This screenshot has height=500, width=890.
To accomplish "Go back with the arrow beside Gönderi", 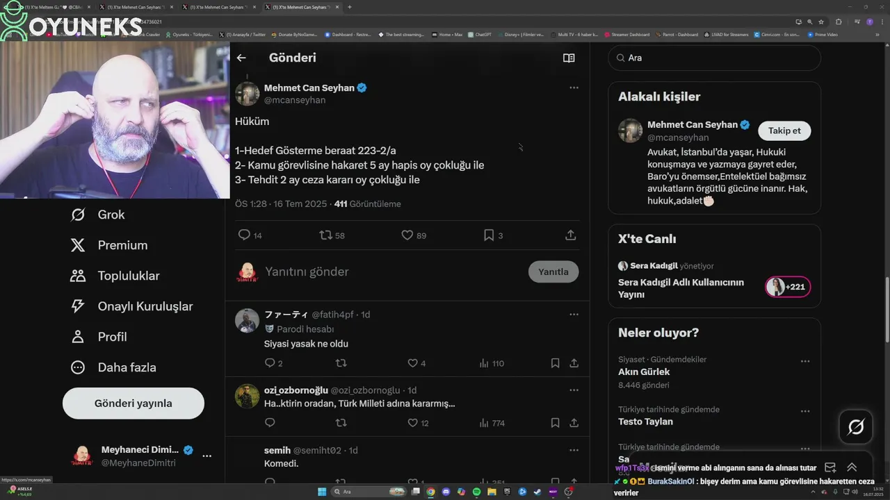I will 241,58.
